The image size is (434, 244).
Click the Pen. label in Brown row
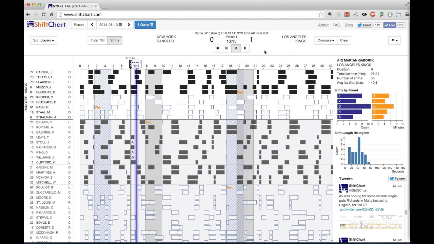(149, 122)
